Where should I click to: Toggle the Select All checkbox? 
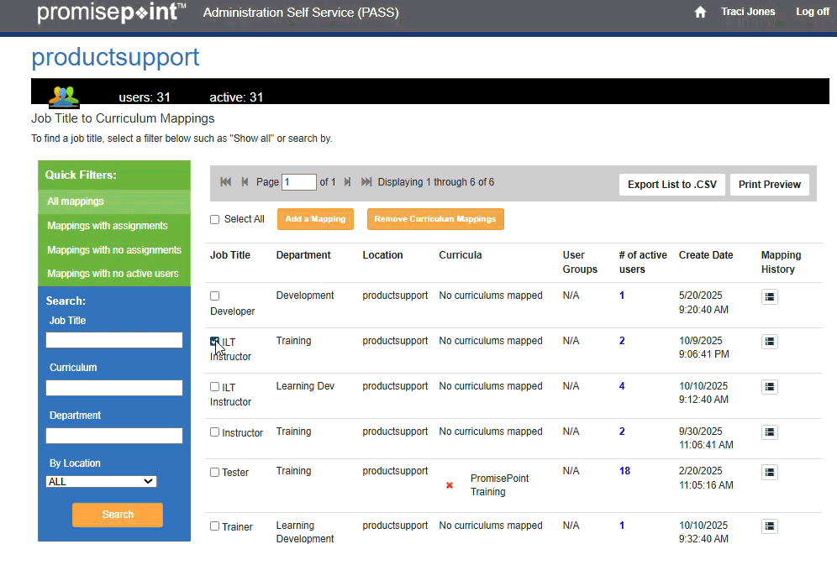click(215, 219)
